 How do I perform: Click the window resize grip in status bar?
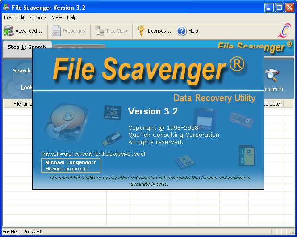[x=292, y=232]
